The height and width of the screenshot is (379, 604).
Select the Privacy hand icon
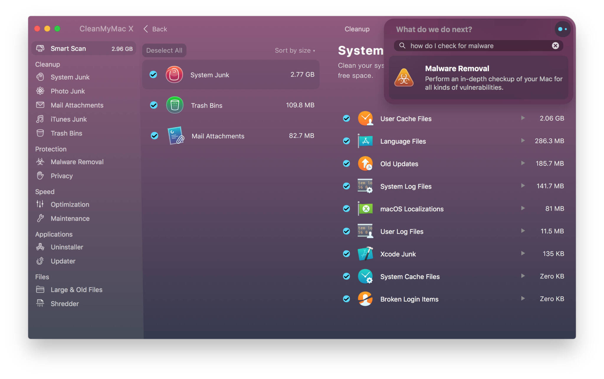[40, 176]
